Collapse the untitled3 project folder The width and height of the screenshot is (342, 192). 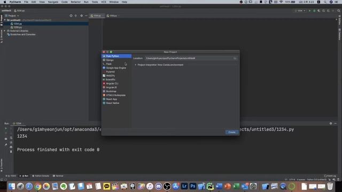5,20
